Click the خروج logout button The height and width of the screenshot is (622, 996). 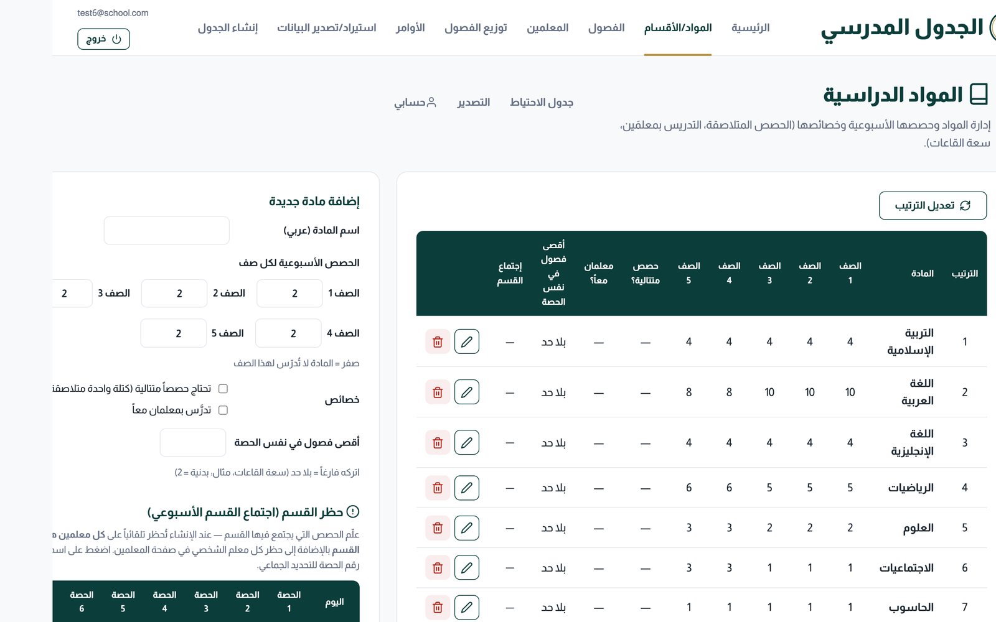[103, 39]
